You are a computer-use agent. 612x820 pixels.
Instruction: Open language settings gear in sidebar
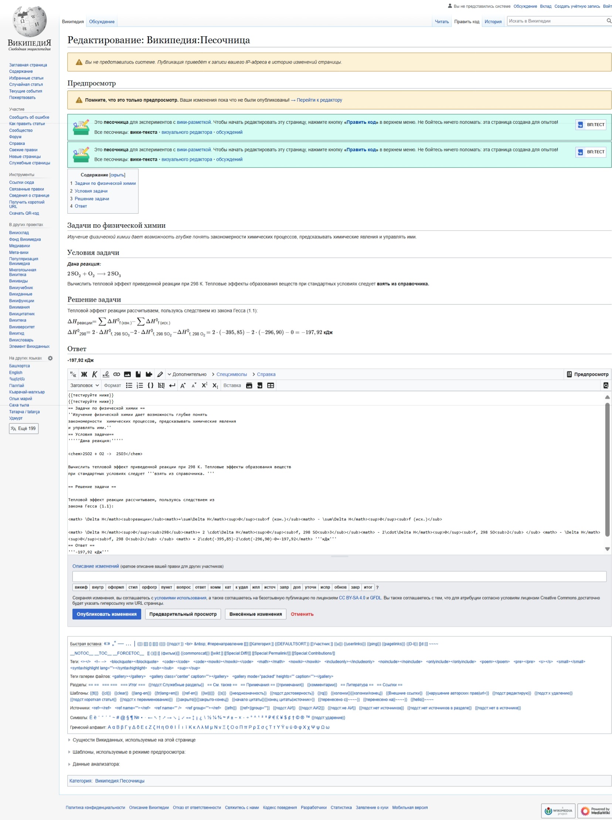[50, 358]
